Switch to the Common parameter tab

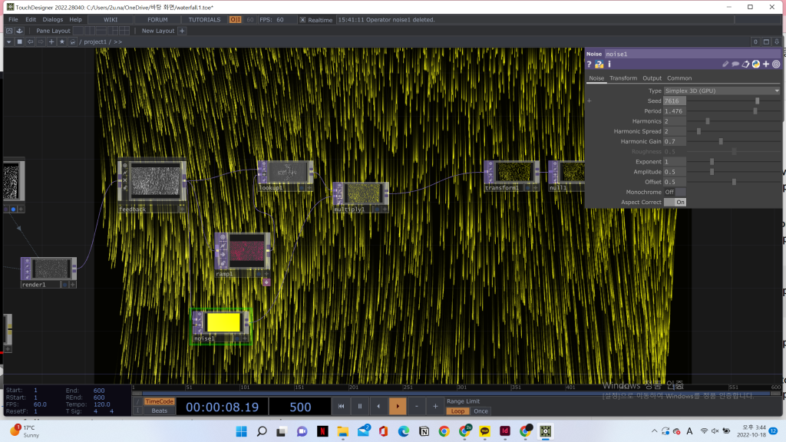click(679, 78)
